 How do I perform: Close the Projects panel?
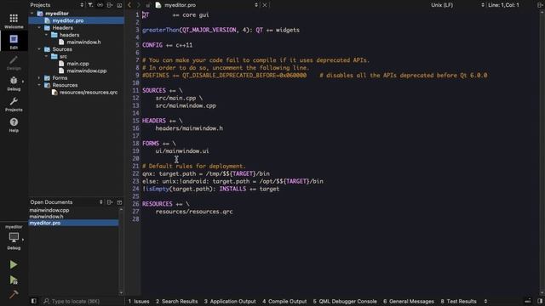click(119, 5)
